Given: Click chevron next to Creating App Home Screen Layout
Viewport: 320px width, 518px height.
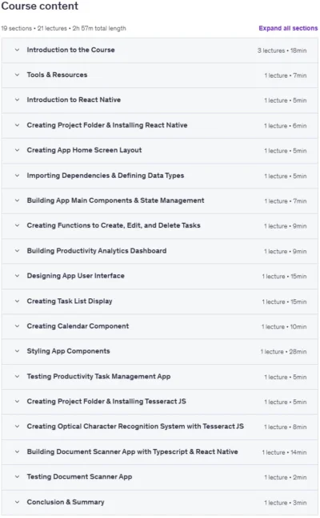Looking at the screenshot, I should (17, 150).
